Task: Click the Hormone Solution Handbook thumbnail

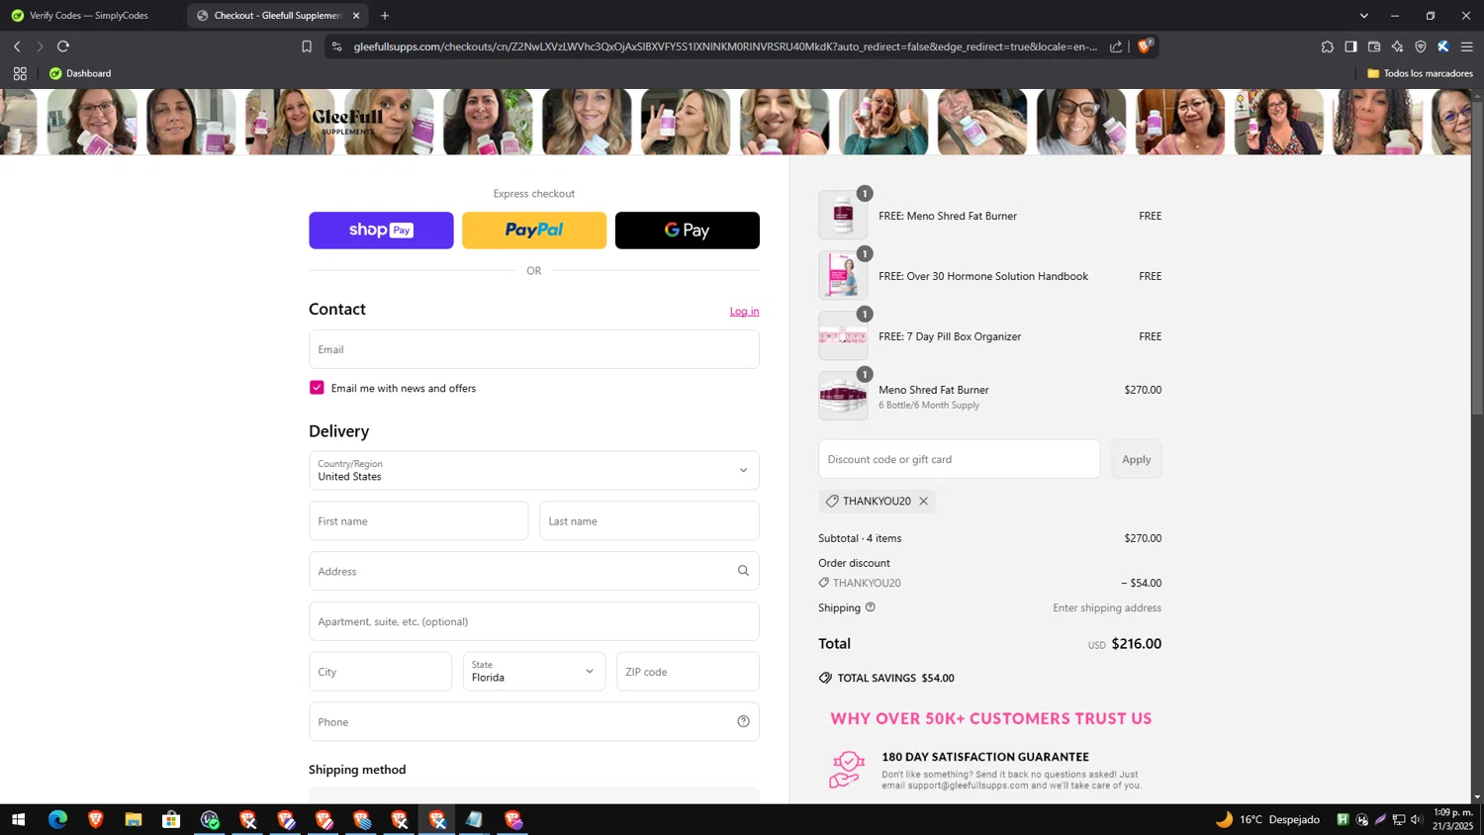Action: click(x=843, y=275)
